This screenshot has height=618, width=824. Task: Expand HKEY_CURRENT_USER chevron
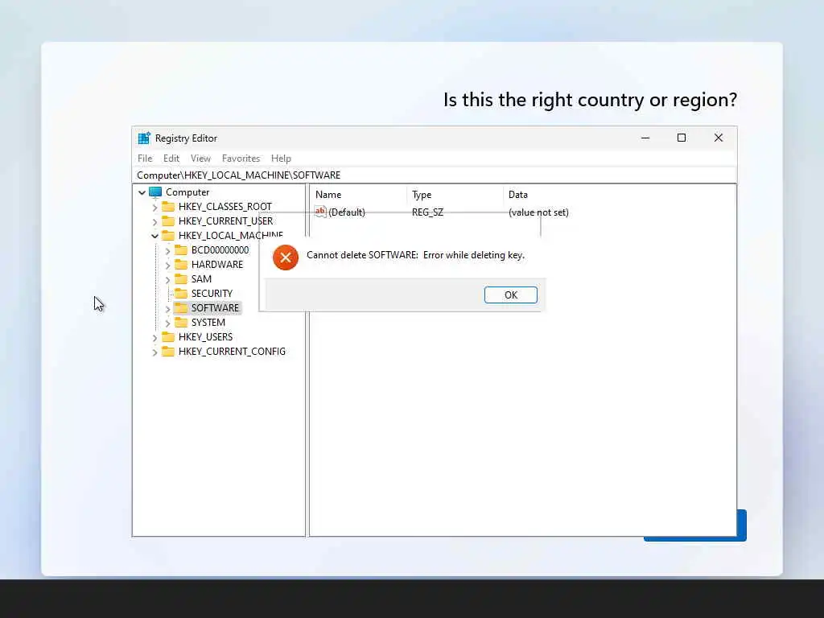point(154,222)
